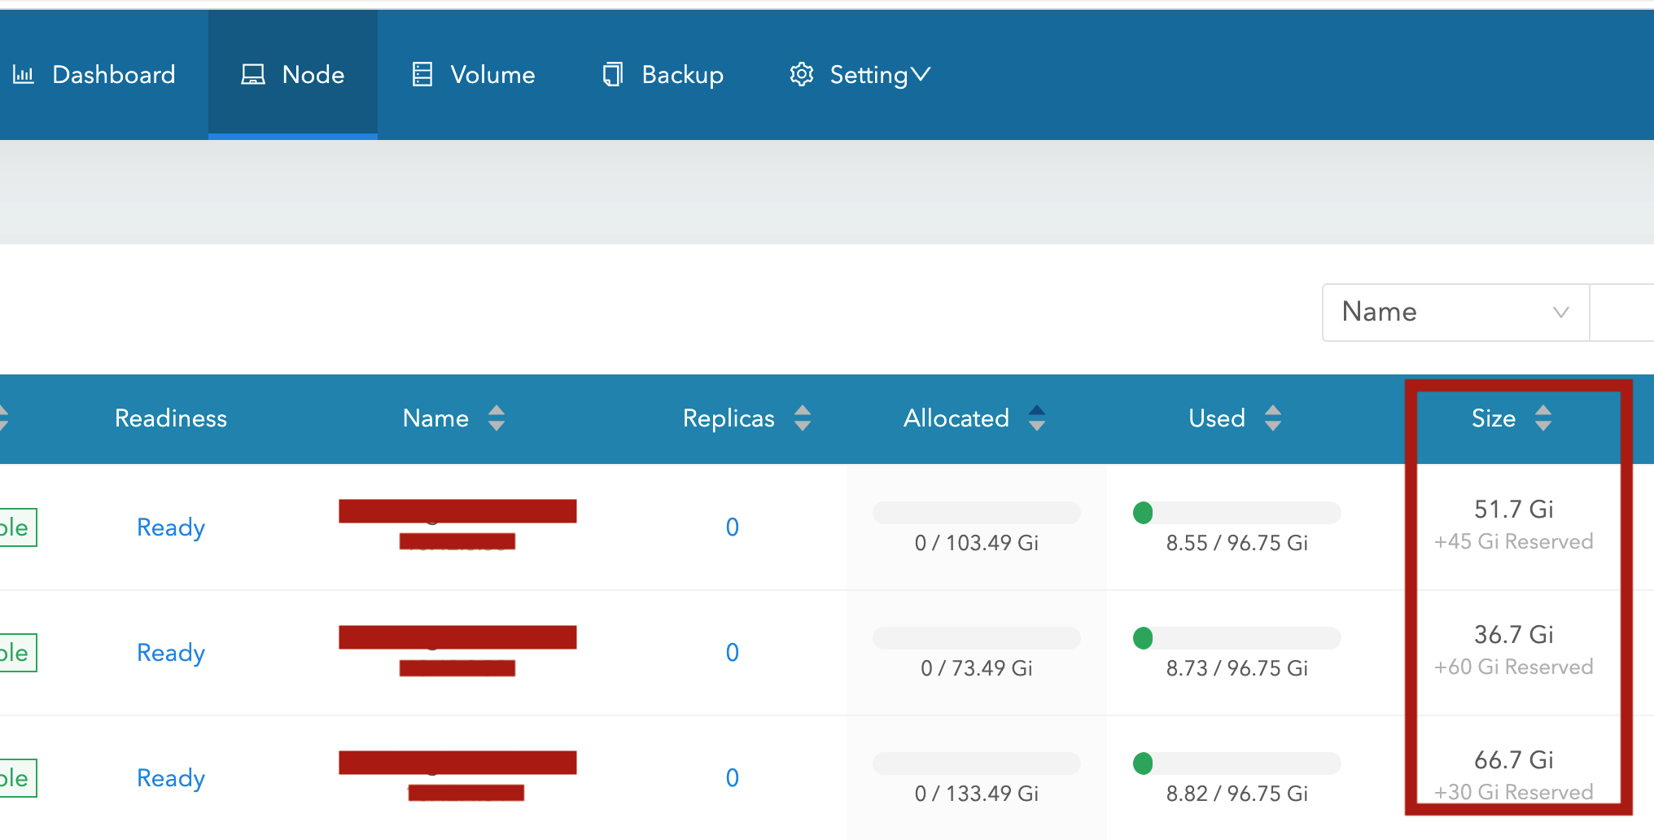Switch to the Volume tab
1654x840 pixels.
coord(473,74)
